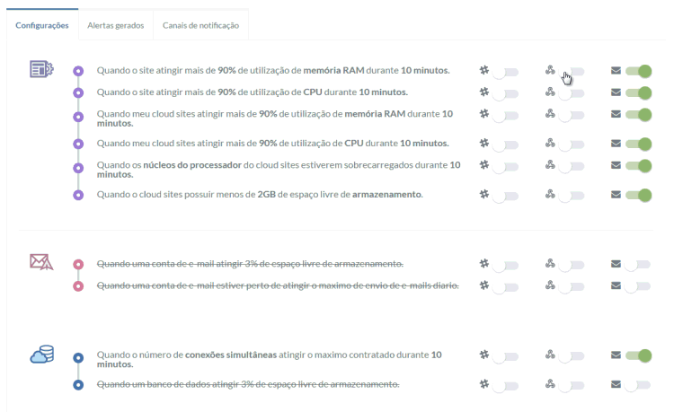The height and width of the screenshot is (412, 674).
Task: Click the e-mail alerts category icon
Action: pos(41,262)
